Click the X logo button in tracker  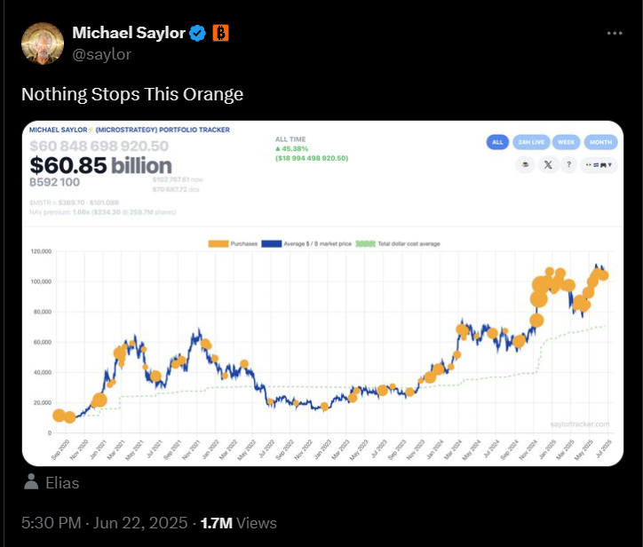point(548,165)
